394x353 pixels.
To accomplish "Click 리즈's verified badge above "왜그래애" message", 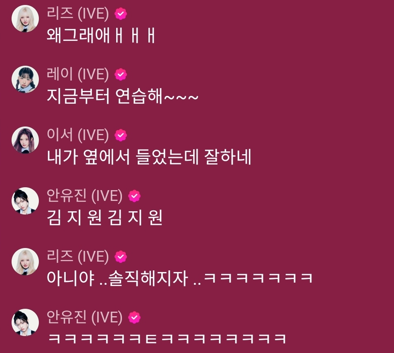I will (121, 14).
